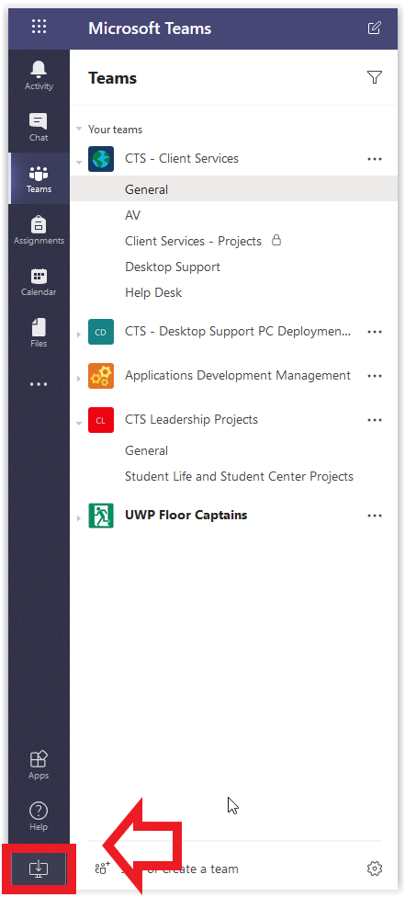Collapse the Your teams section
The width and height of the screenshot is (405, 897).
click(x=80, y=130)
